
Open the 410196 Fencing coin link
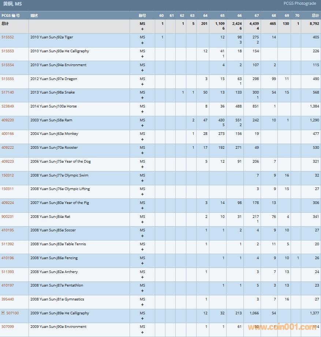point(8,258)
